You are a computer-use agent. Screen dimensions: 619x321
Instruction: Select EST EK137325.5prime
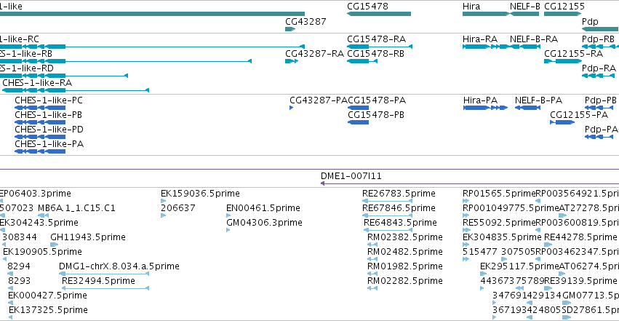[x=10, y=318]
